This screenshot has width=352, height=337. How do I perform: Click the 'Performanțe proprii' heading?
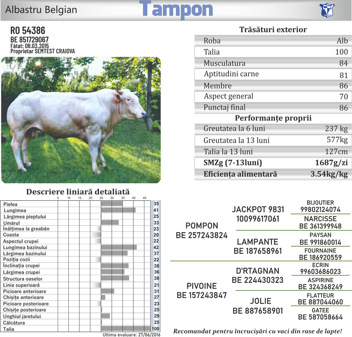coord(273,118)
